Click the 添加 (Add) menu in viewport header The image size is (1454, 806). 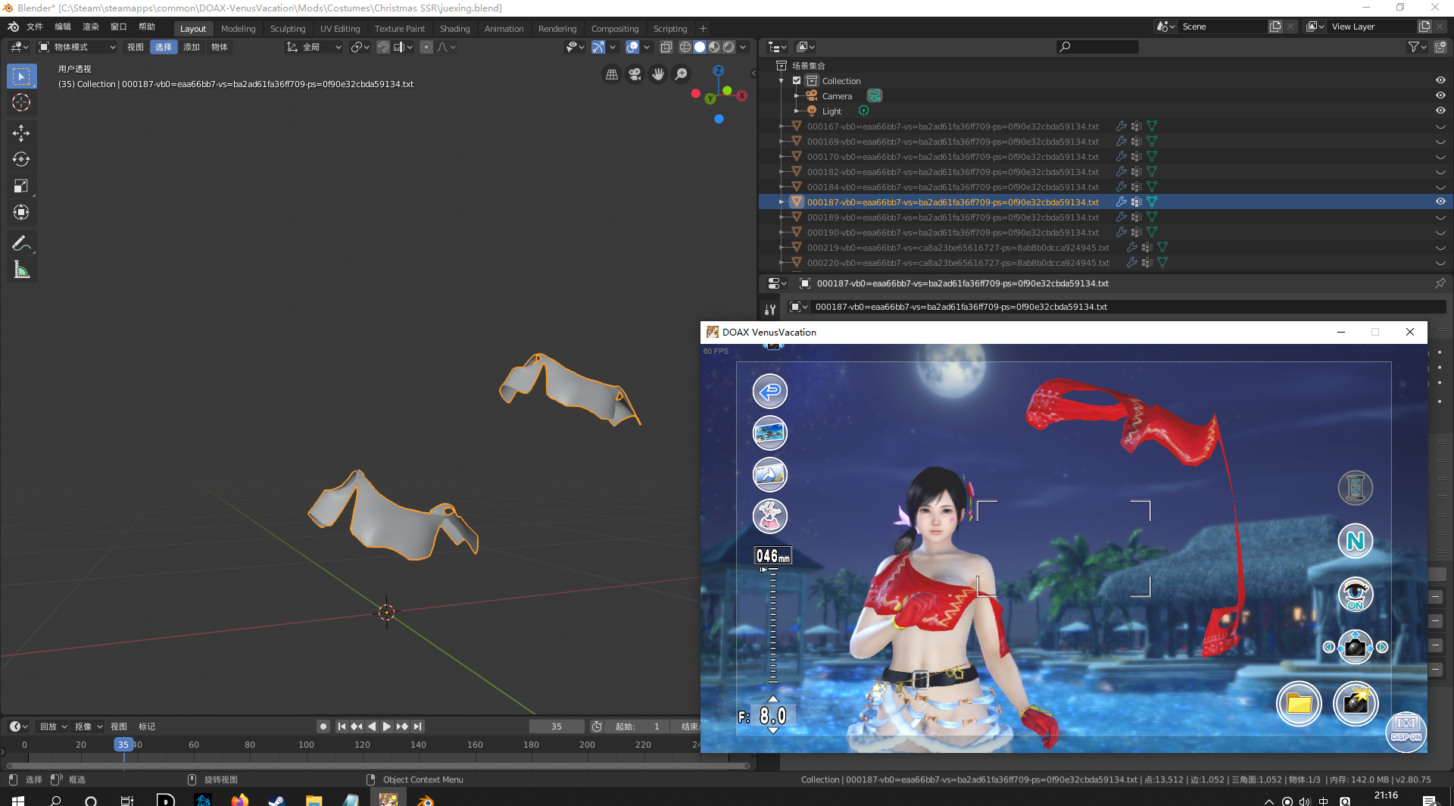click(x=192, y=47)
